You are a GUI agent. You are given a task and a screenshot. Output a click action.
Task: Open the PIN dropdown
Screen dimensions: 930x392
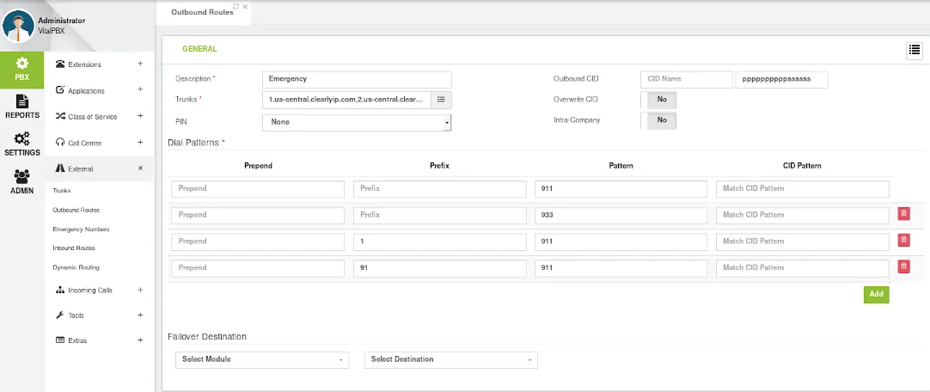pyautogui.click(x=357, y=122)
